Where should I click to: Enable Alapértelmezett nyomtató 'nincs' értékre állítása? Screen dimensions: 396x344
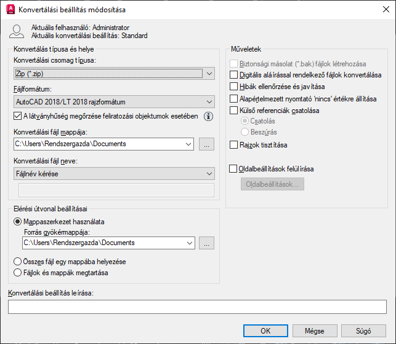tap(233, 98)
